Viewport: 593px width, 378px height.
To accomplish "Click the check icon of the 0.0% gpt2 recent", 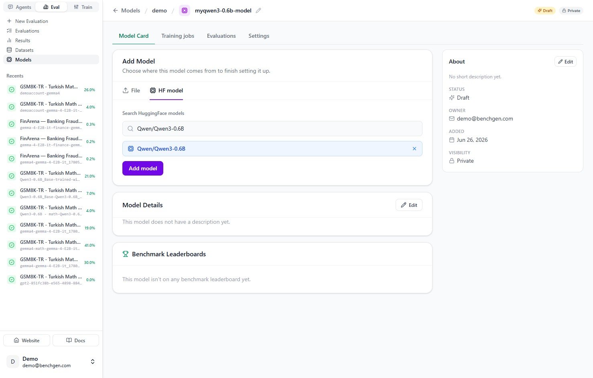I will click(12, 280).
